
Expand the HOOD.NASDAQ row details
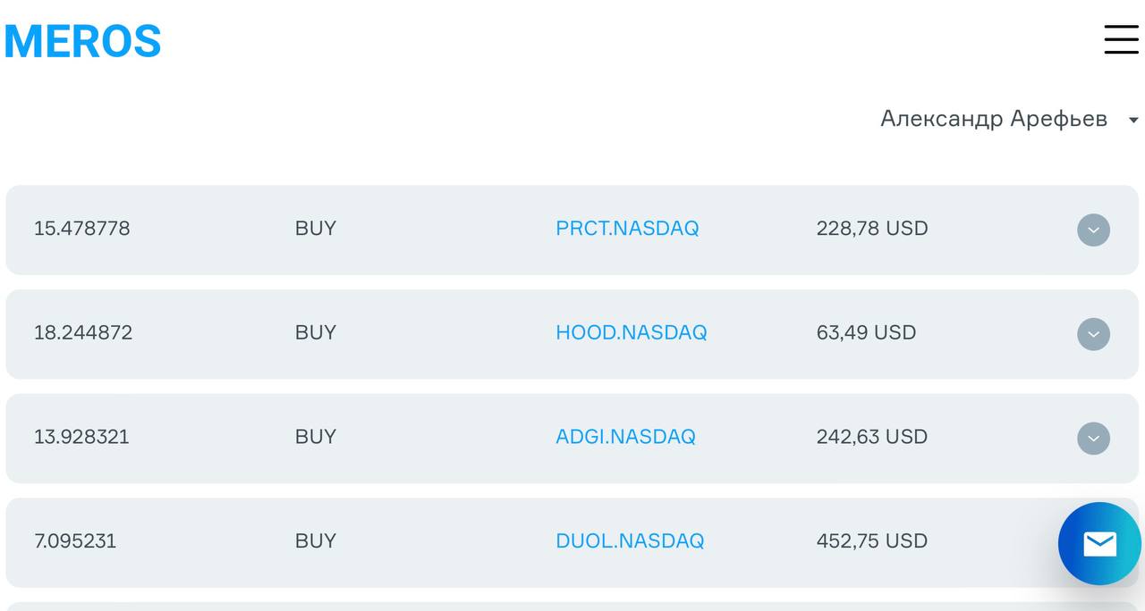click(x=1093, y=334)
